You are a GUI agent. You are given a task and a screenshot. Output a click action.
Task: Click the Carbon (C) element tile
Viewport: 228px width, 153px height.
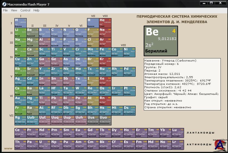tap(56, 32)
